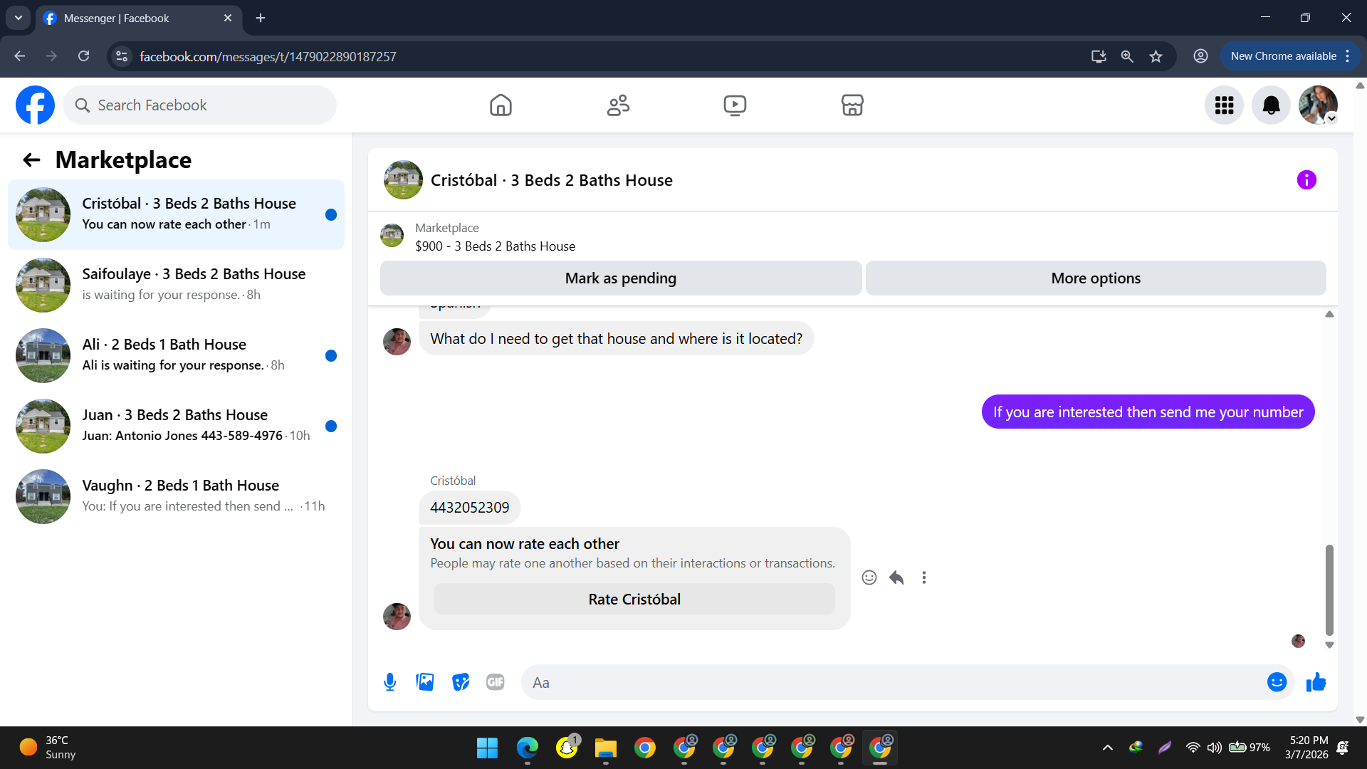This screenshot has width=1367, height=769.
Task: Open the tab search dropdown arrow
Action: click(x=19, y=18)
